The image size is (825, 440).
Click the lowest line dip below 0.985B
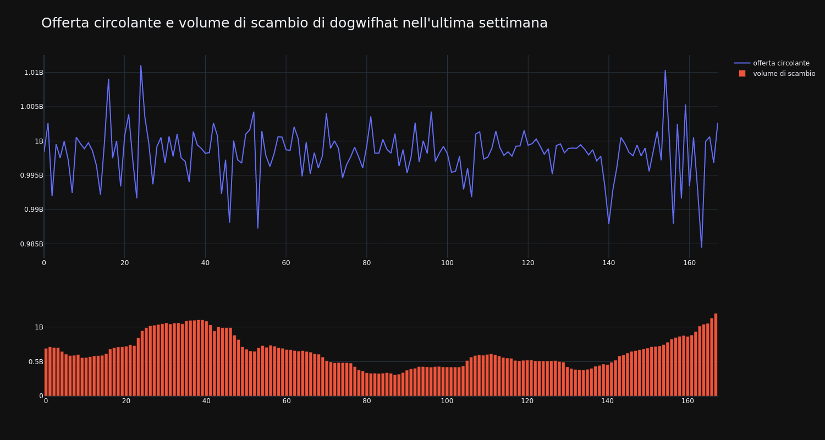tap(701, 247)
